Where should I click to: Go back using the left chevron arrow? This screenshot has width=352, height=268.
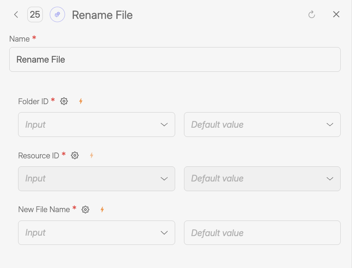16,14
